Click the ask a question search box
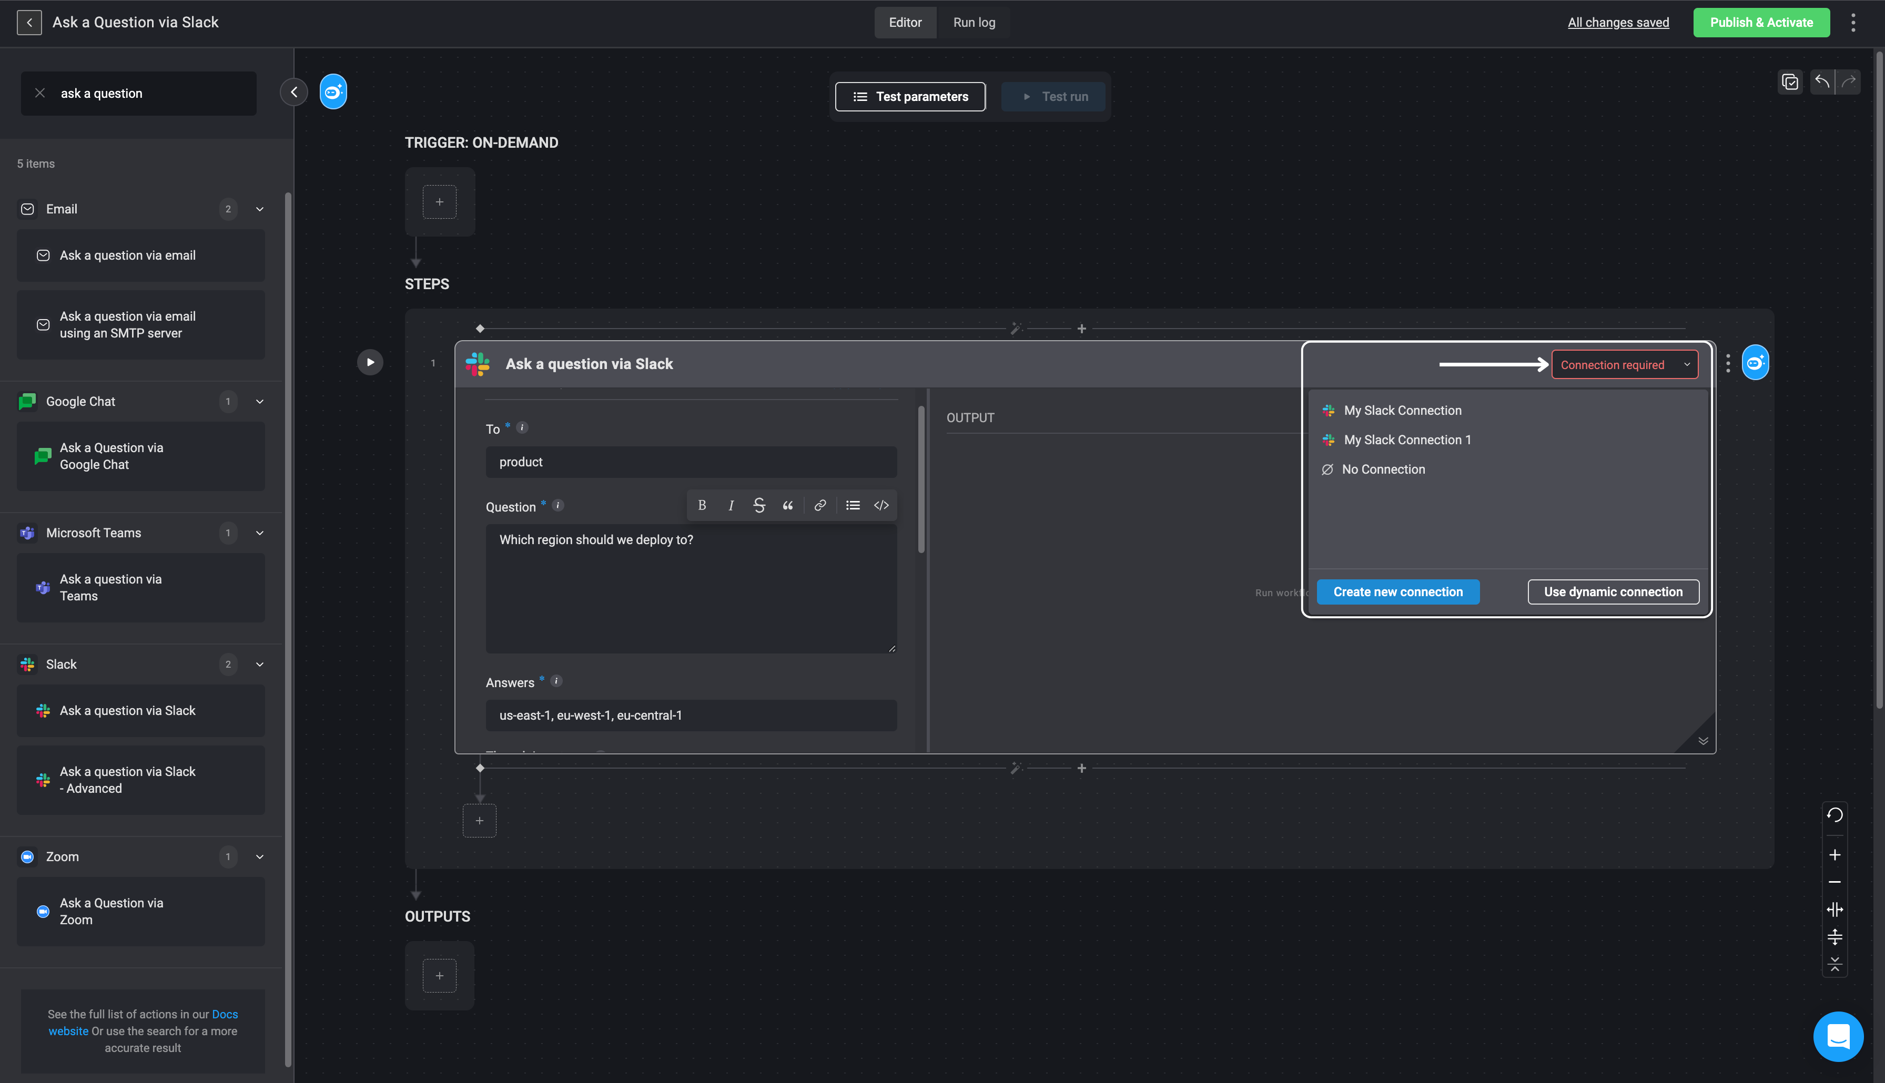The image size is (1885, 1083). click(x=138, y=93)
